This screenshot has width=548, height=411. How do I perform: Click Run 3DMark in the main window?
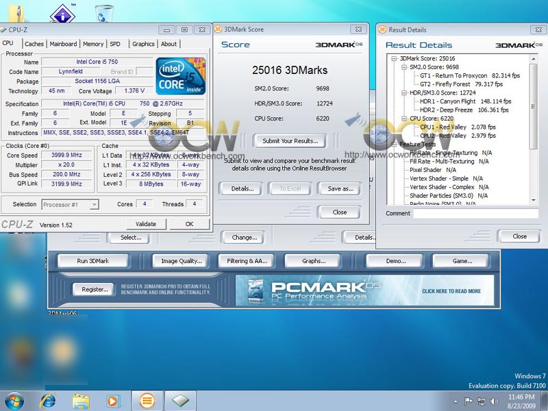(x=92, y=261)
